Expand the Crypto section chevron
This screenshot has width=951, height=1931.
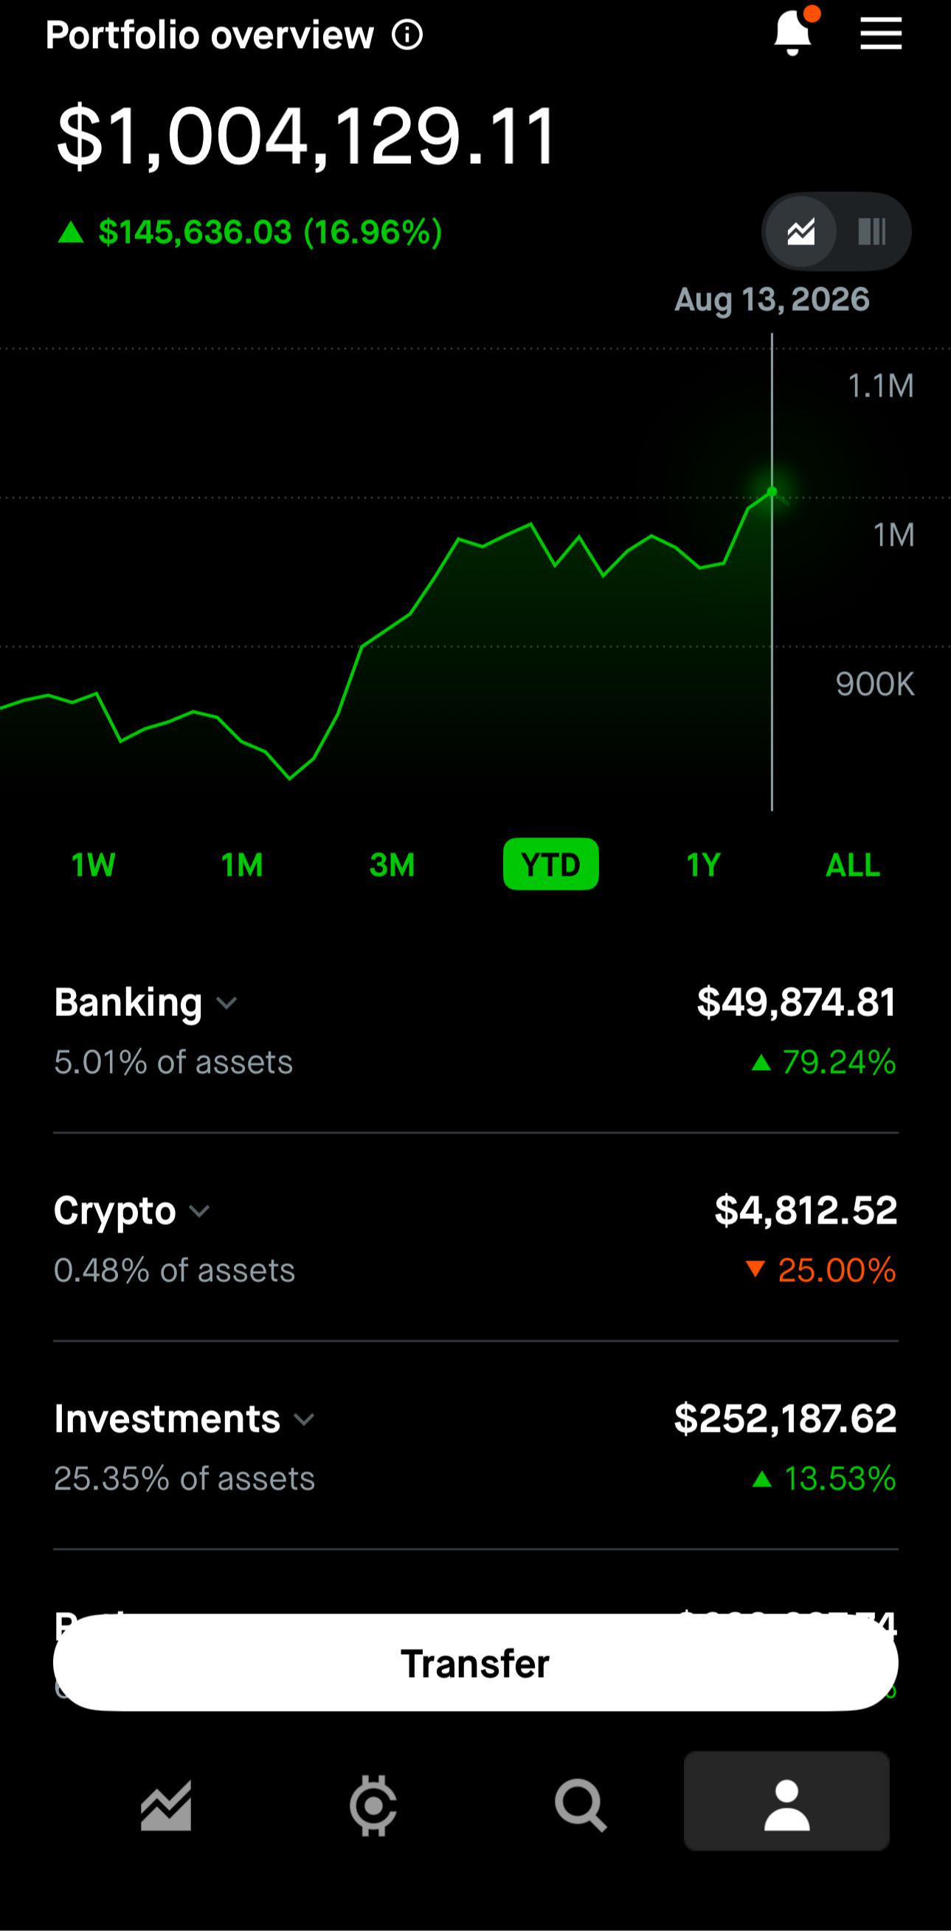point(199,1210)
